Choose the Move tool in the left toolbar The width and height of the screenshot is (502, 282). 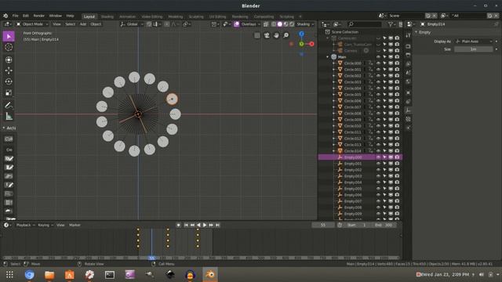9,70
